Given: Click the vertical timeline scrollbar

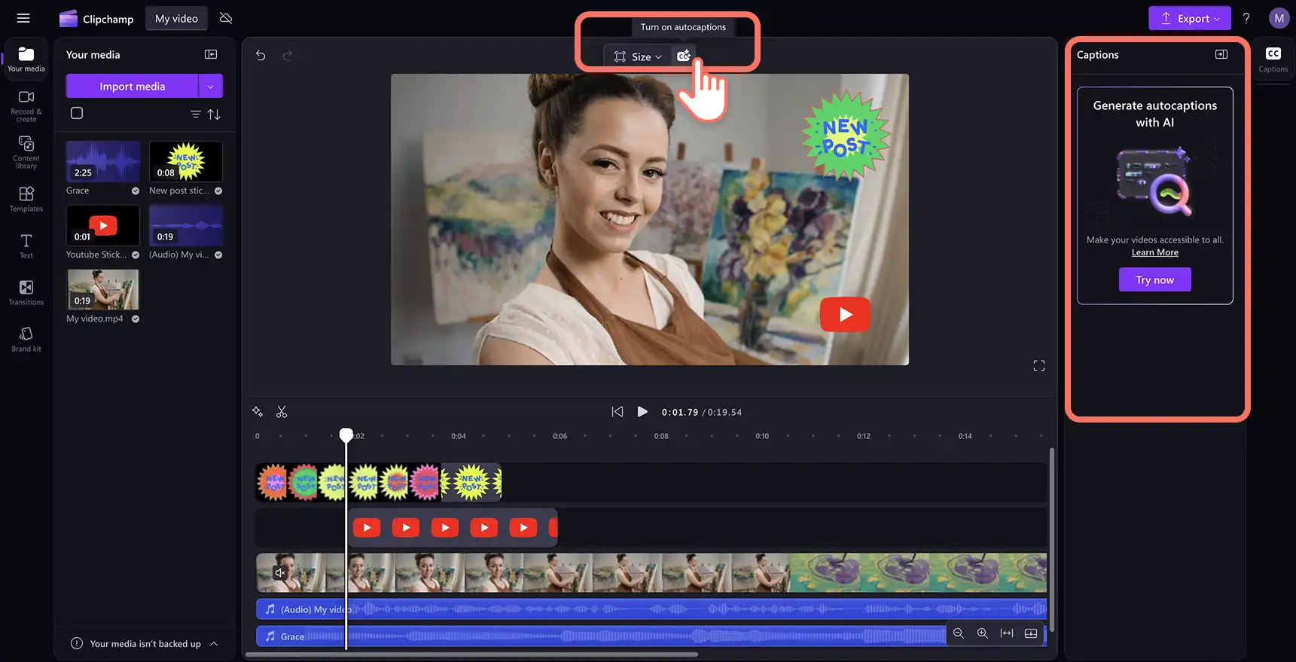Looking at the screenshot, I should (x=1052, y=540).
